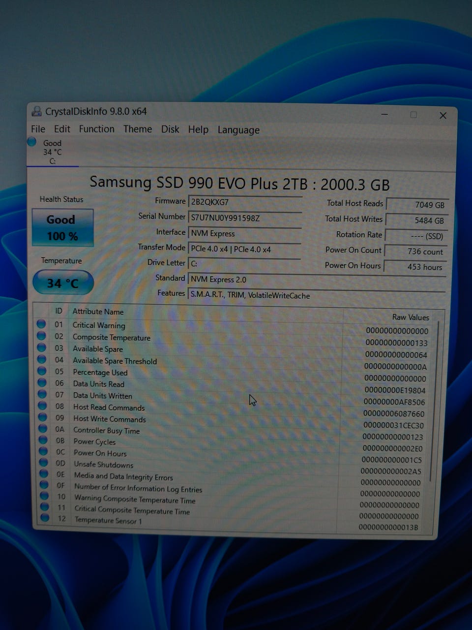
Task: Click the Interface field NVM Express
Action: (245, 234)
